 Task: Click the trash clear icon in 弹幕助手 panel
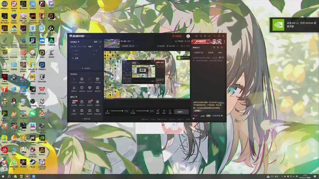220,57
